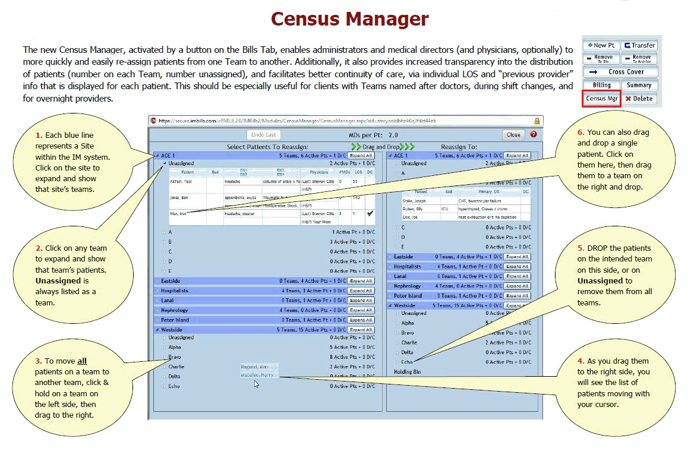
Task: Open the Summary tab button
Action: tap(639, 85)
